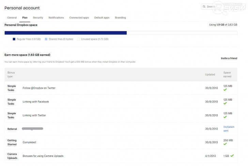Viewport: 248px width, 166px height.
Task: Click Linking with Twitter text
Action: [x=34, y=115]
